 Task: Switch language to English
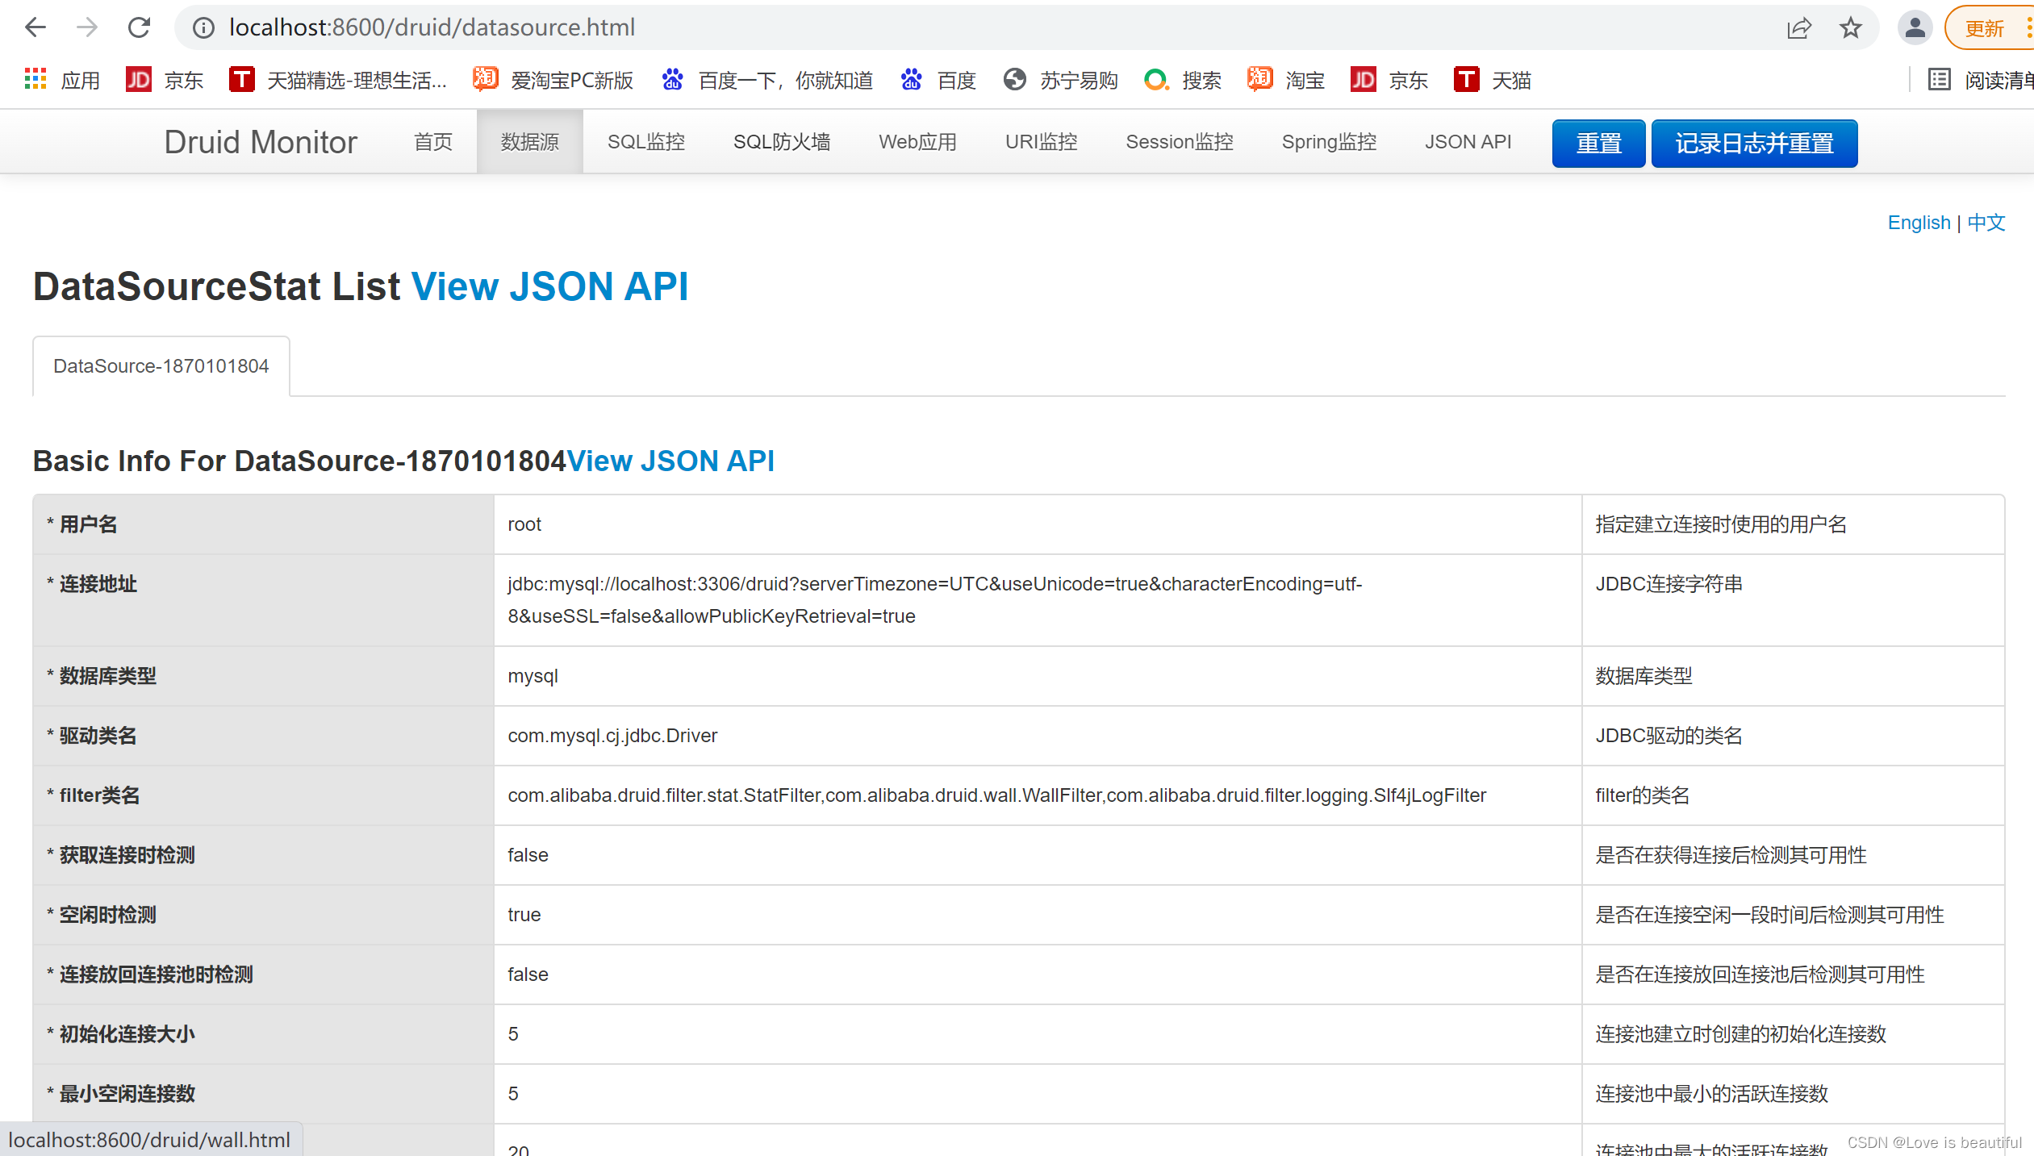pos(1918,223)
